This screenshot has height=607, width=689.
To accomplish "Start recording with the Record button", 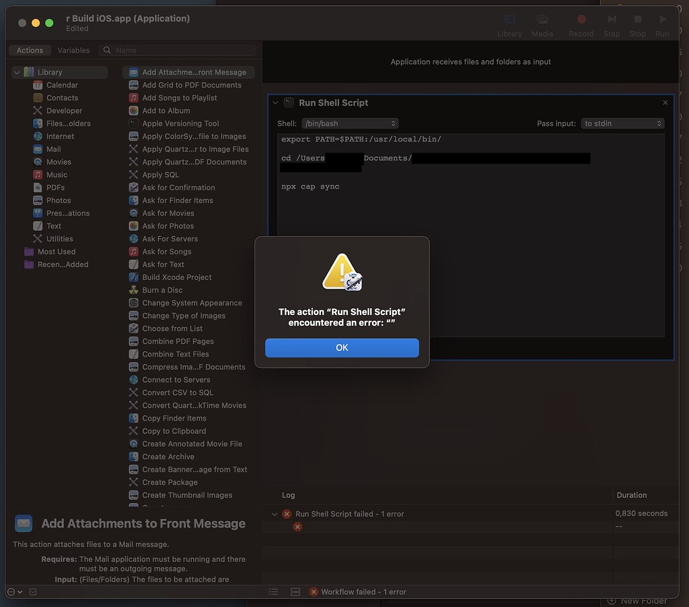I will 581,26.
